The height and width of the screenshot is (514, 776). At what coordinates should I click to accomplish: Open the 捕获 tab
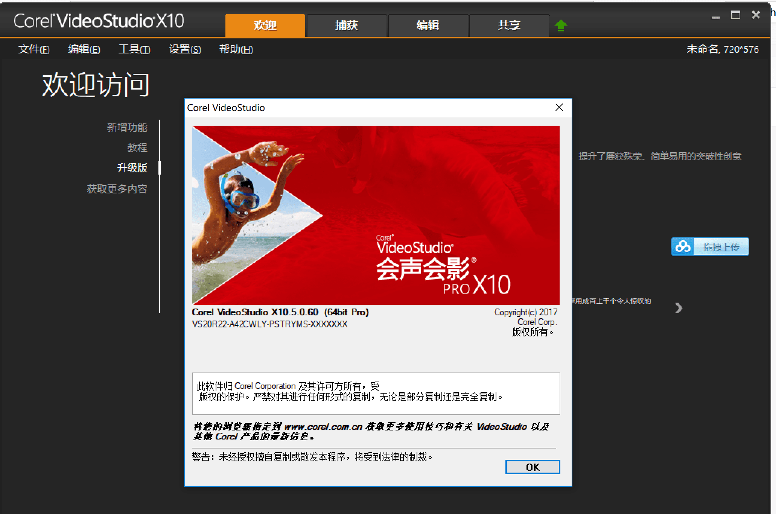(x=346, y=26)
